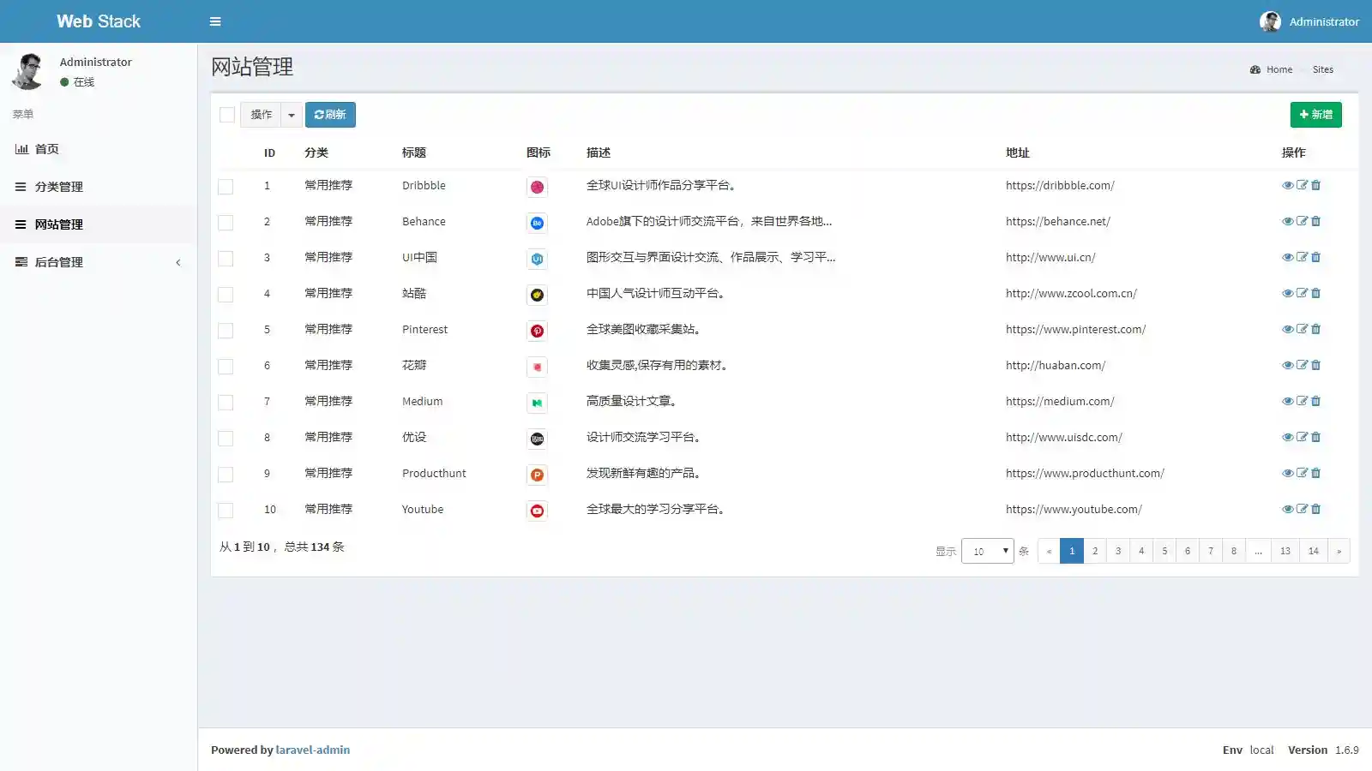Check the select-all checkbox in table header
Screen dimensions: 1372x771
tap(226, 114)
